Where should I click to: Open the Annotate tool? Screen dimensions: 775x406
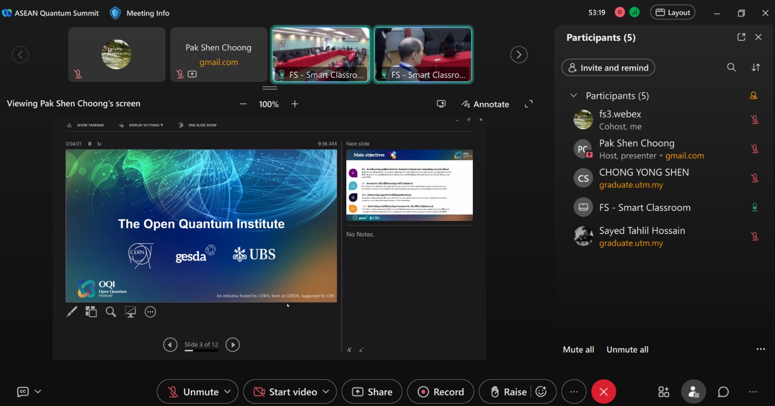click(x=485, y=104)
